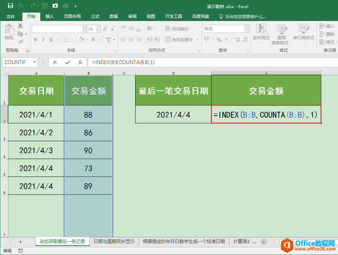The image size is (338, 255).
Task: Toggle Underline formatting
Action: point(51,40)
